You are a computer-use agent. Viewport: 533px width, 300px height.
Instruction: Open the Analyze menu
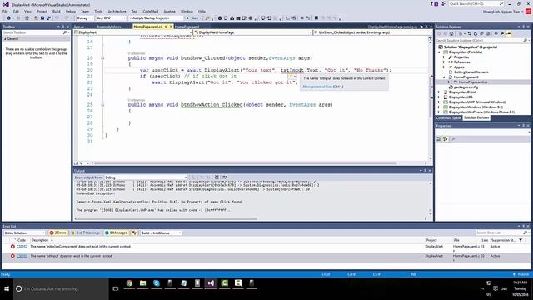coord(169,11)
